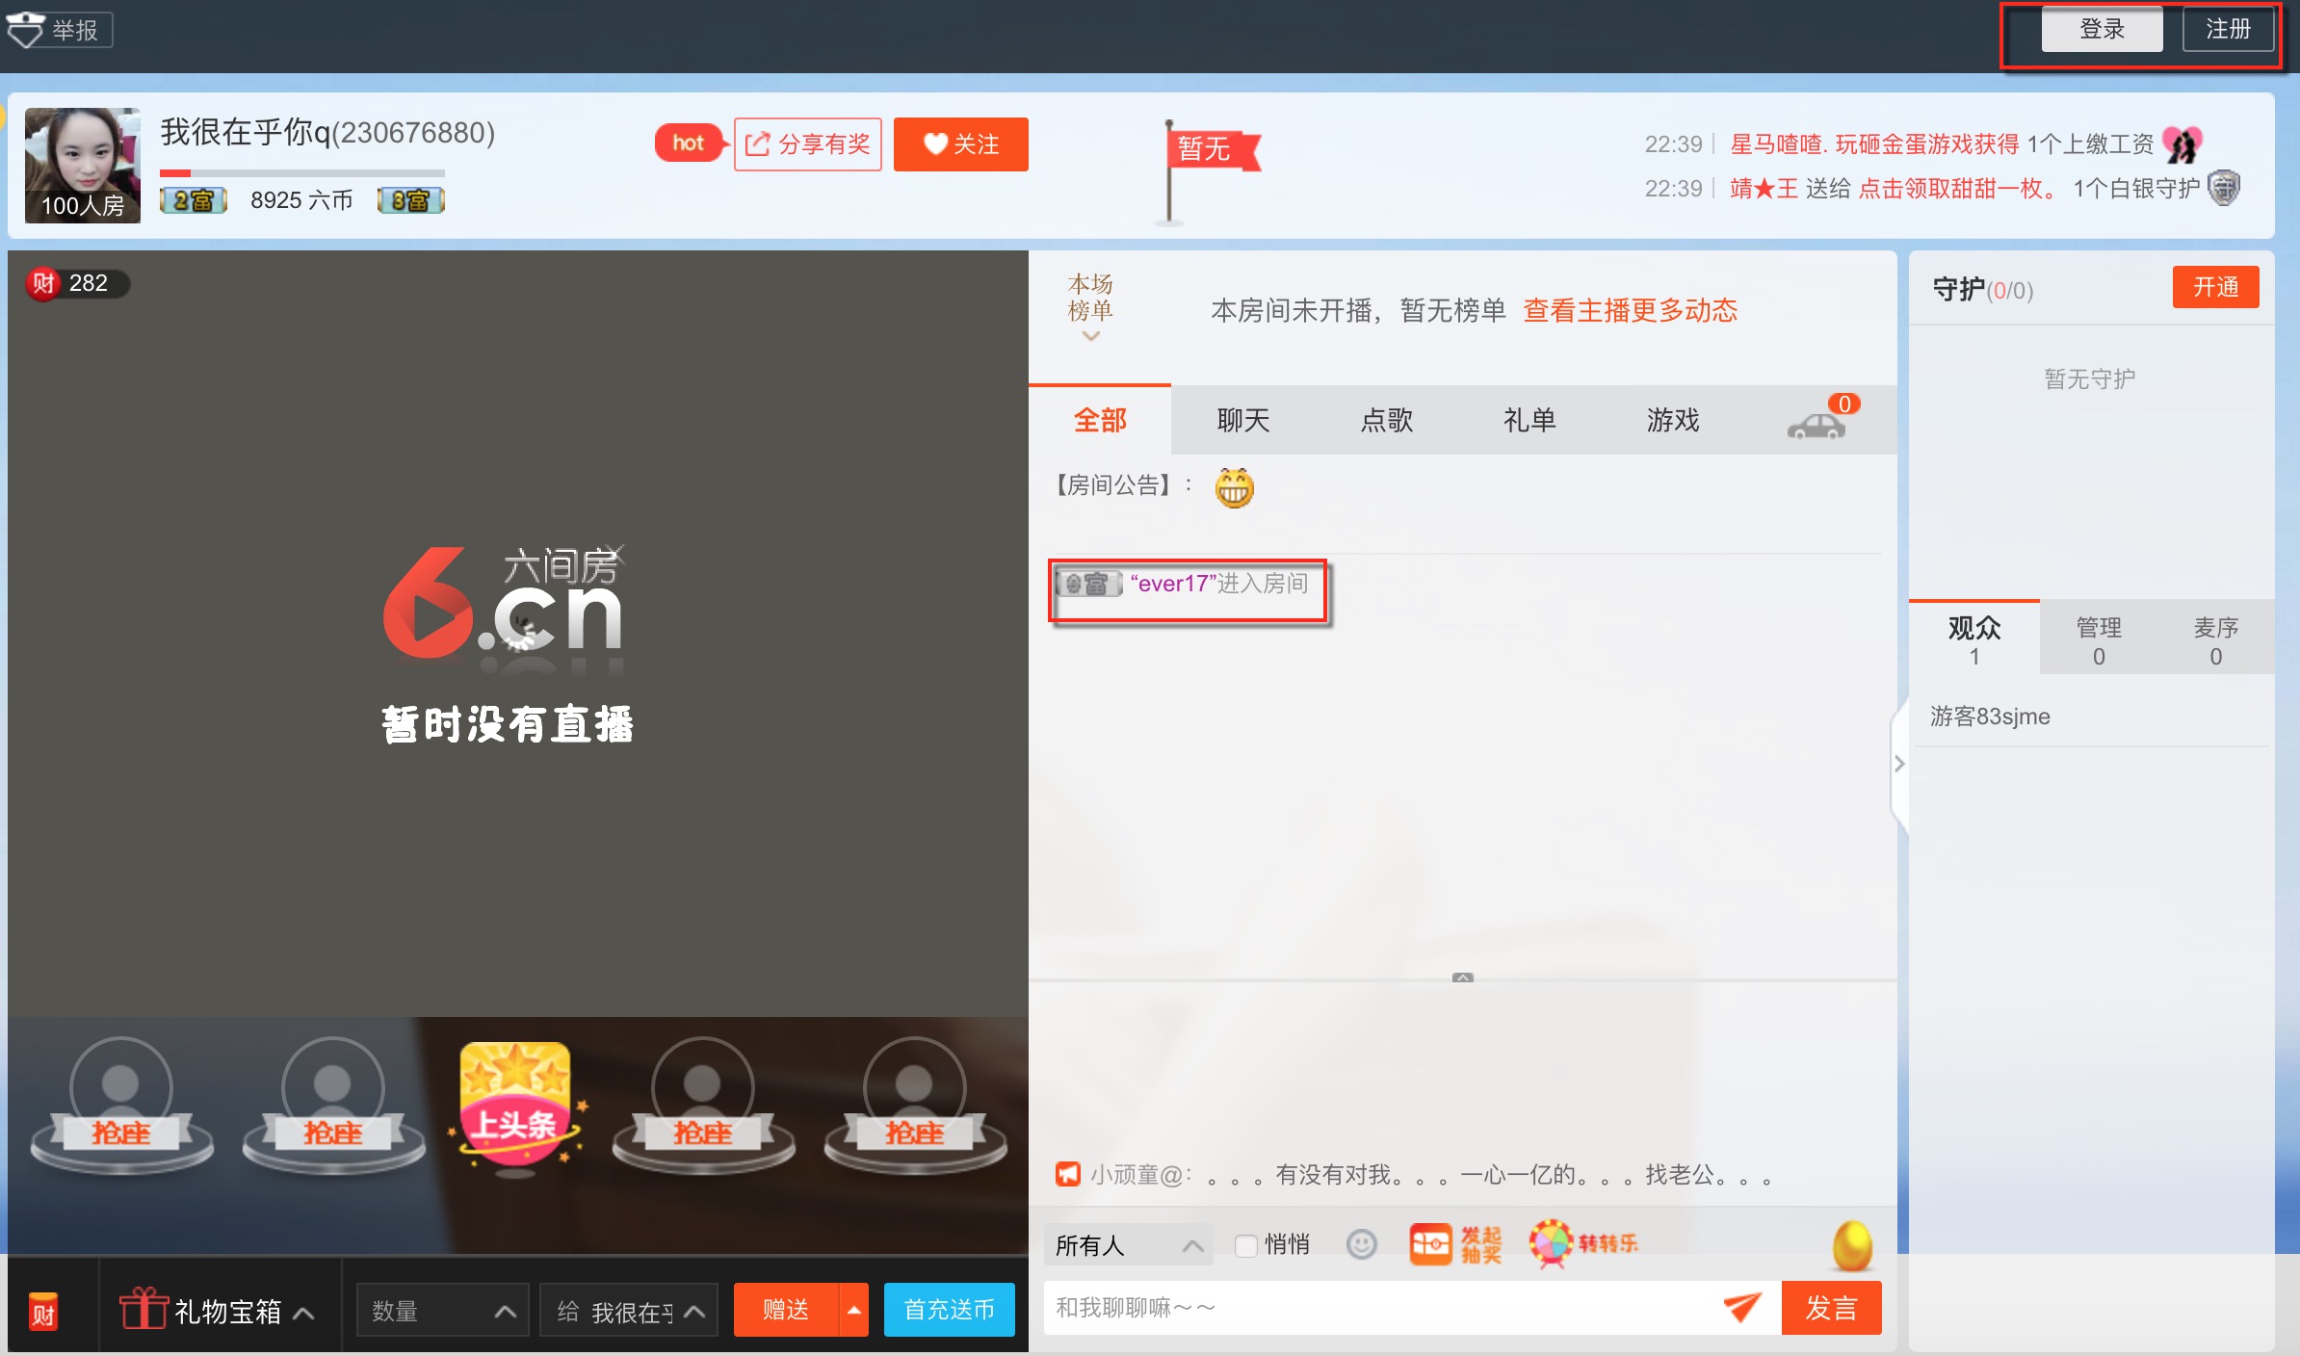
Task: Open the emoji smiley picker
Action: tap(1361, 1245)
